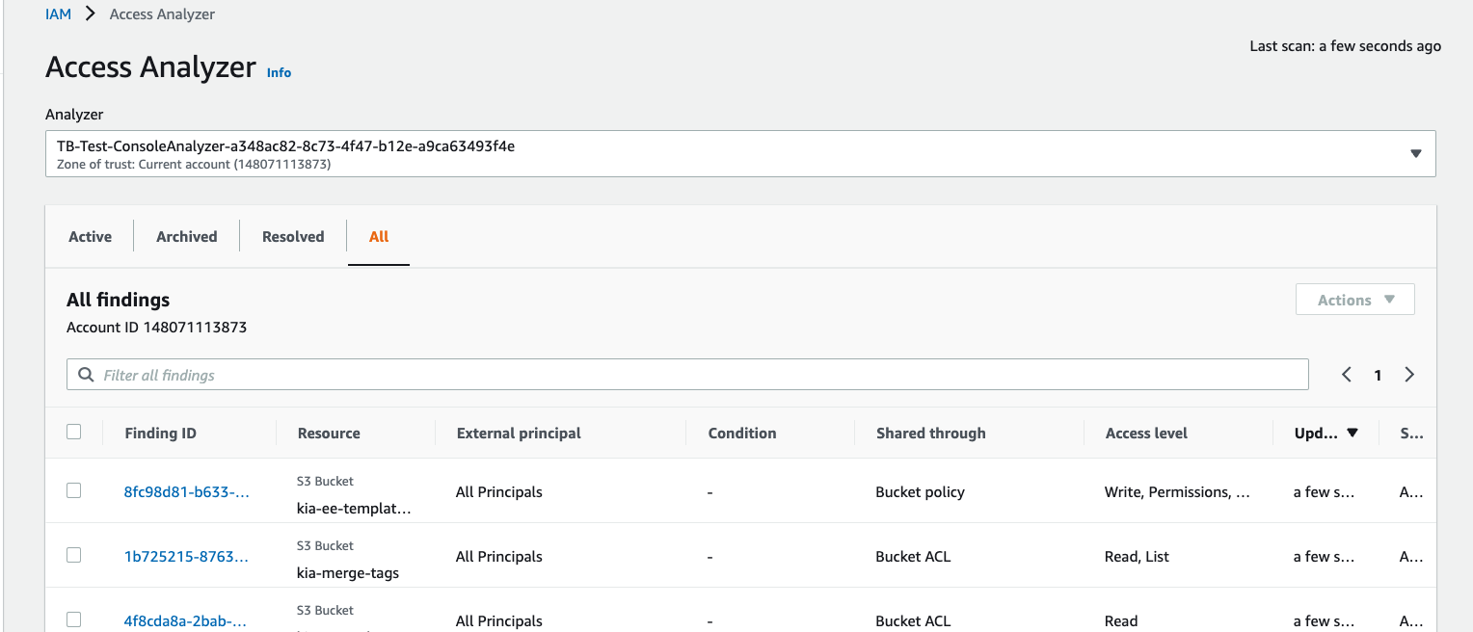Image resolution: width=1473 pixels, height=632 pixels.
Task: Click inside the Filter all findings field
Action: coord(675,375)
